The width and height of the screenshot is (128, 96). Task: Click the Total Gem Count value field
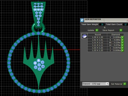126,25
